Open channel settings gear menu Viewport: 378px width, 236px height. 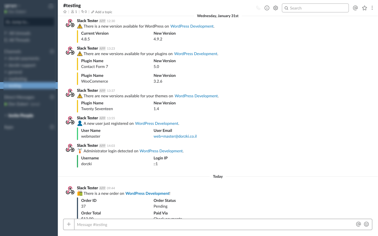(x=275, y=8)
